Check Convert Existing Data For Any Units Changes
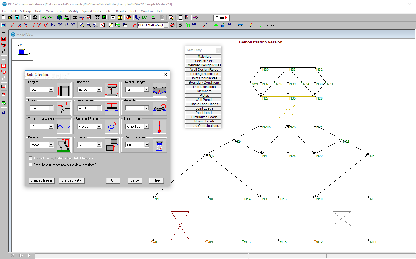 [x=30, y=158]
